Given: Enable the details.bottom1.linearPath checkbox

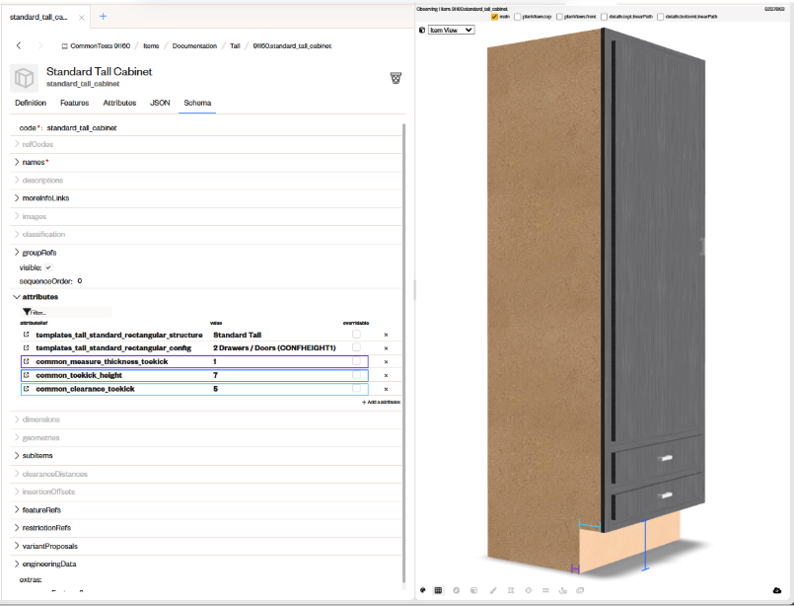Looking at the screenshot, I should click(x=660, y=17).
